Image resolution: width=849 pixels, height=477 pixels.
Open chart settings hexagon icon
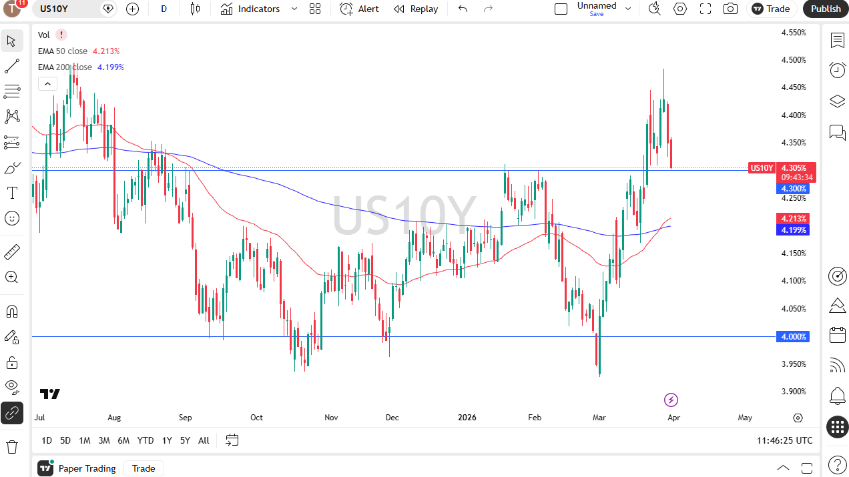click(680, 9)
